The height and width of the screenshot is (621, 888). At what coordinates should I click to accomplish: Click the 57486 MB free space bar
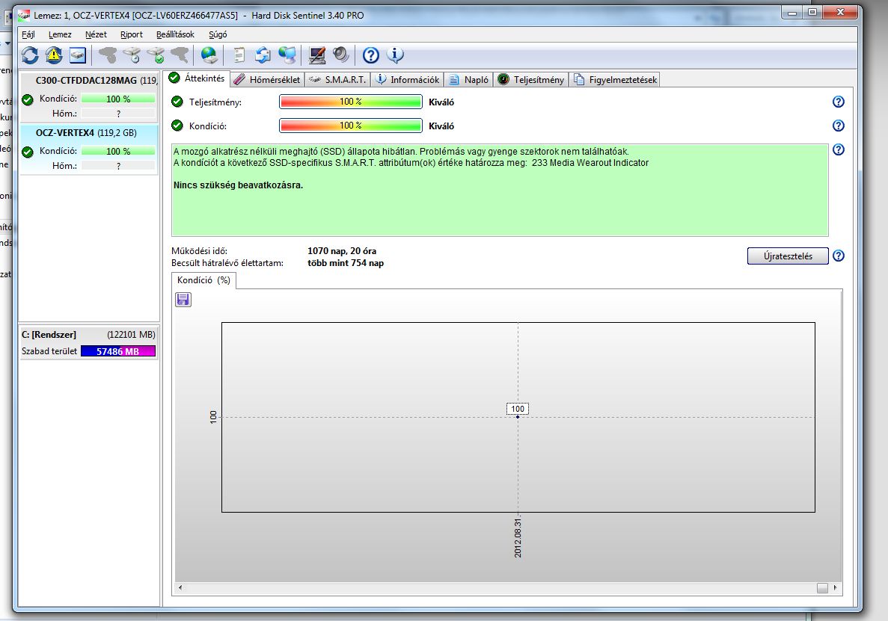[x=117, y=351]
